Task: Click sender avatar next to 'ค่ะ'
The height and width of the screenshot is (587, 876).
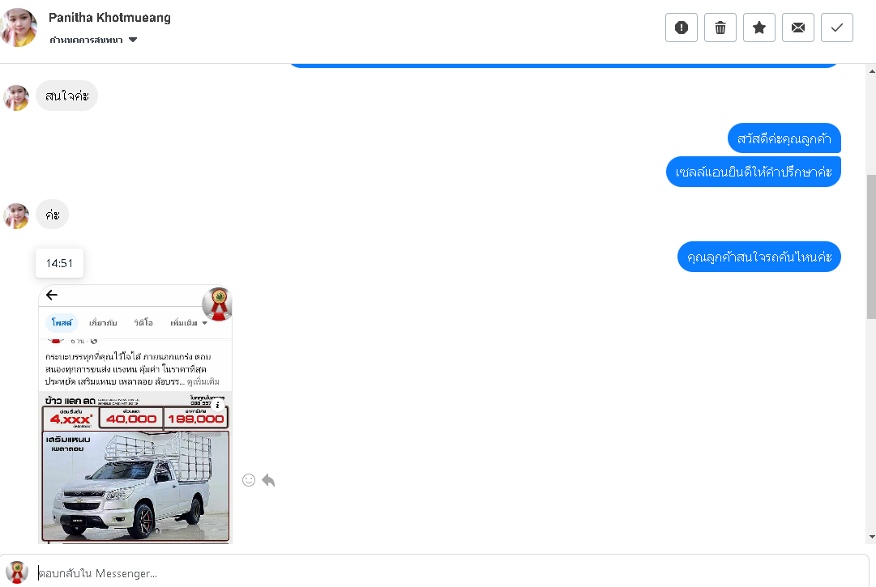Action: pos(16,216)
